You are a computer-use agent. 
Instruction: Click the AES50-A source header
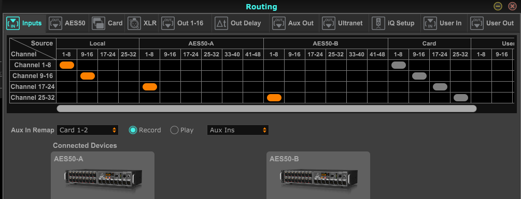[x=201, y=43]
